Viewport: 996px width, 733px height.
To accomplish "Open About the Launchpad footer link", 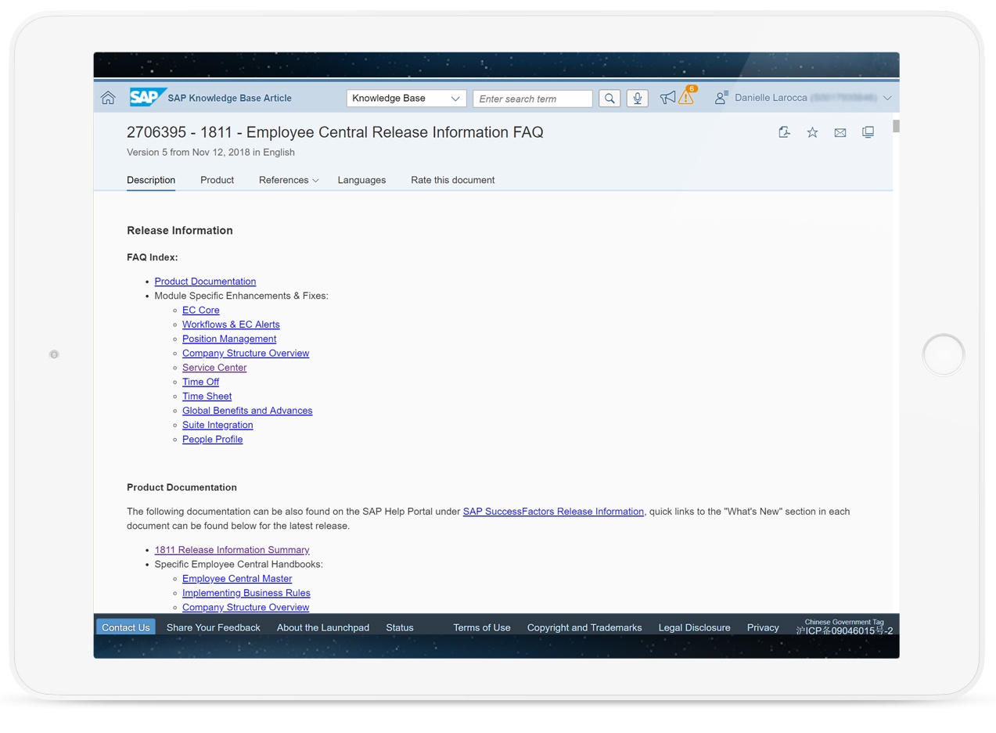I will click(x=323, y=627).
